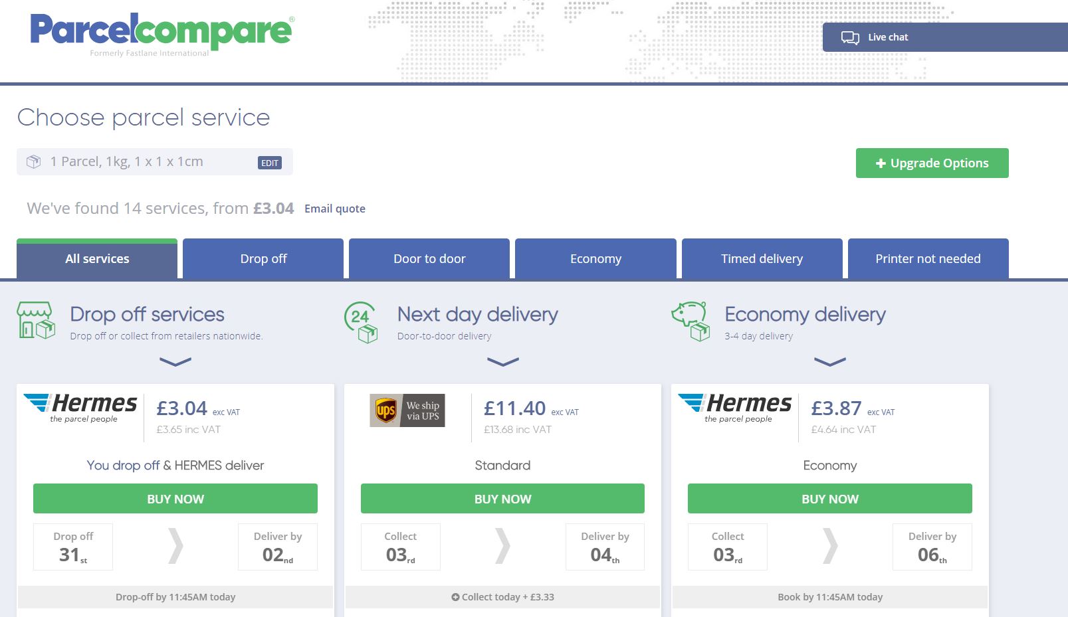
Task: Click the Hermes logo on the £3.04 card
Action: 80,408
